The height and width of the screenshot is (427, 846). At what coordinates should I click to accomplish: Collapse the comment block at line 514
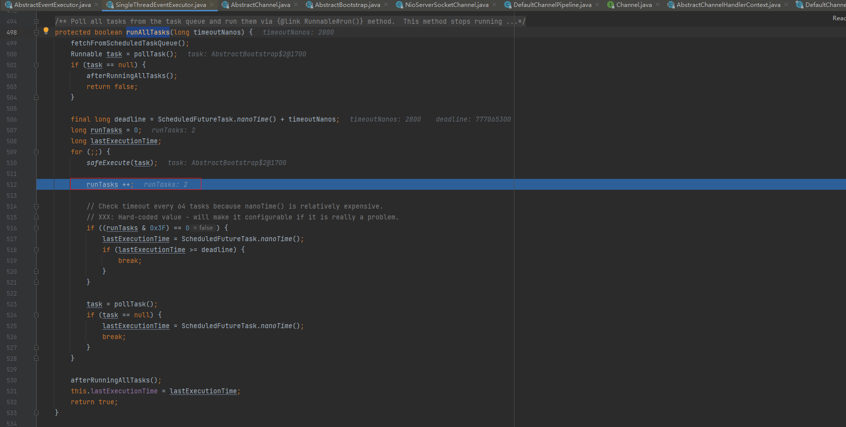pyautogui.click(x=36, y=207)
